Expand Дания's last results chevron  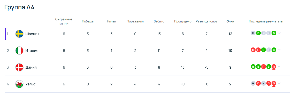[279, 67]
